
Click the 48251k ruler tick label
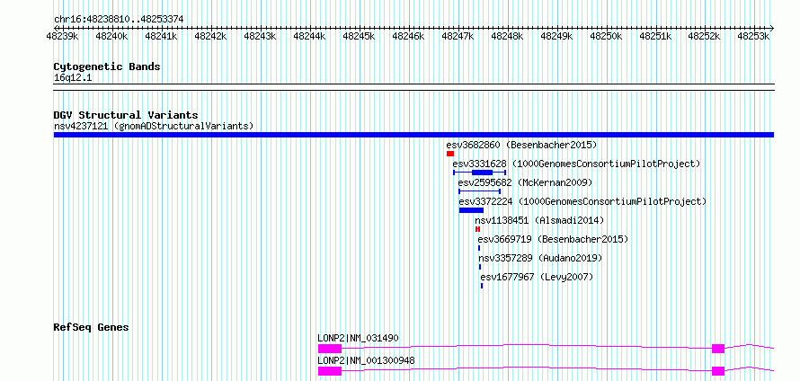(656, 36)
